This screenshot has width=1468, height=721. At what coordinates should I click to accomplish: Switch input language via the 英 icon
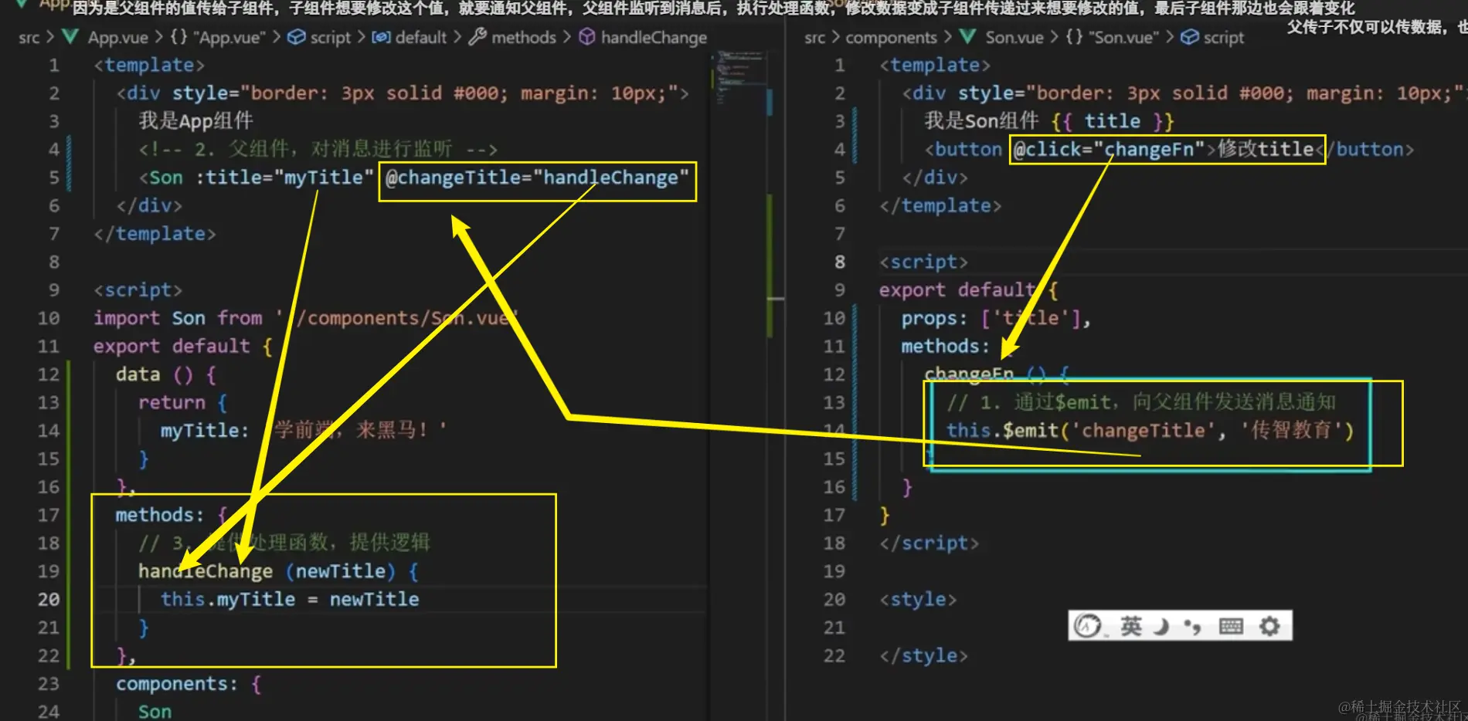click(x=1131, y=626)
